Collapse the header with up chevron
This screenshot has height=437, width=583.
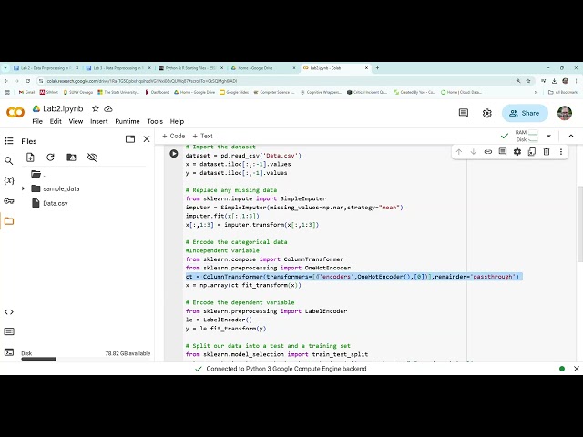pos(571,136)
